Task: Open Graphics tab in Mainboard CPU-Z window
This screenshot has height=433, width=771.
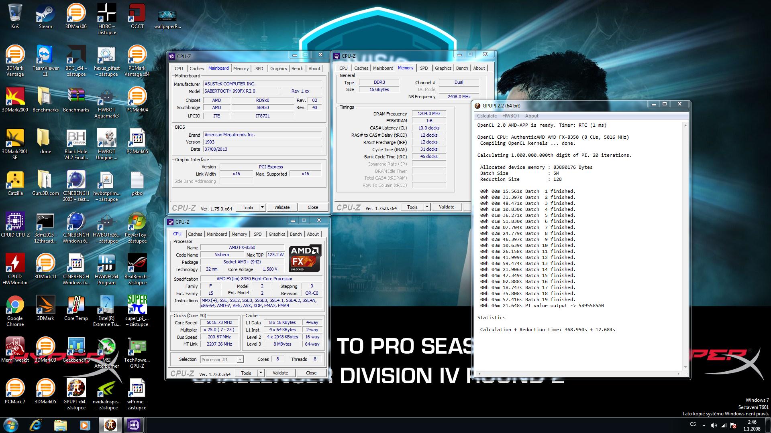Action: tap(278, 69)
